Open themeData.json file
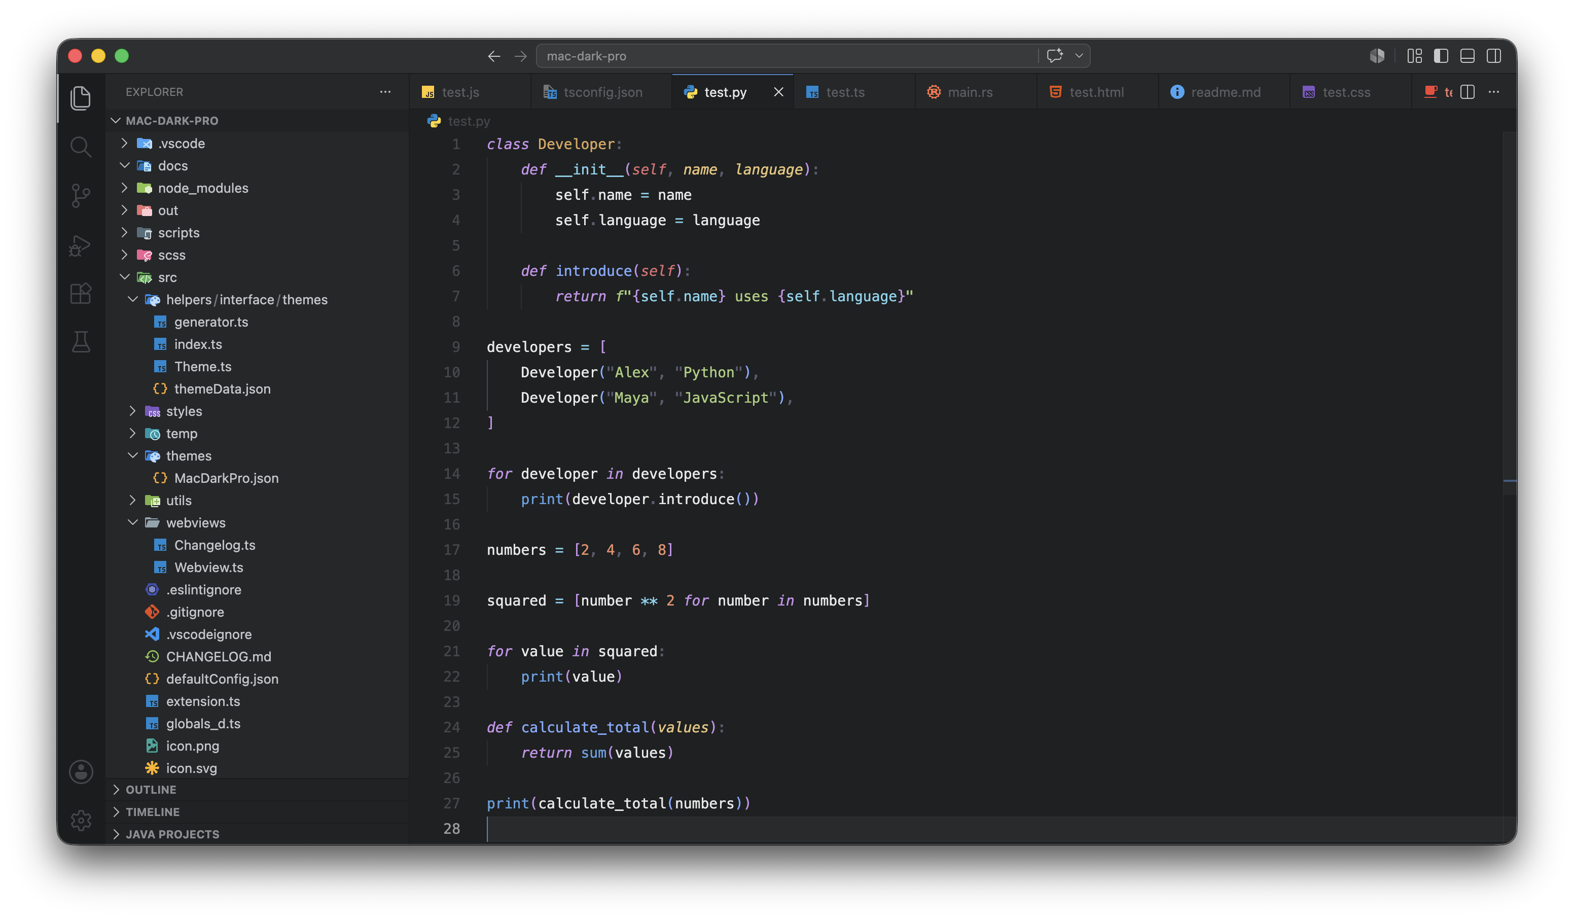 257,389
